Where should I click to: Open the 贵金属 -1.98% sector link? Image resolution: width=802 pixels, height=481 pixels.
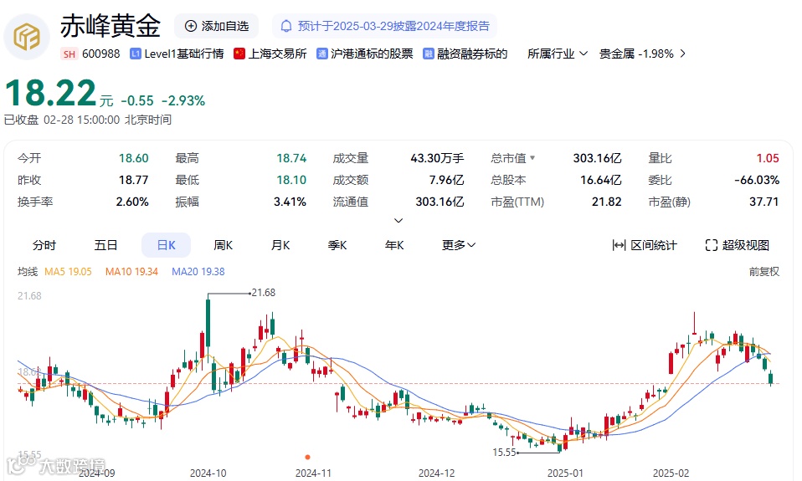point(636,54)
